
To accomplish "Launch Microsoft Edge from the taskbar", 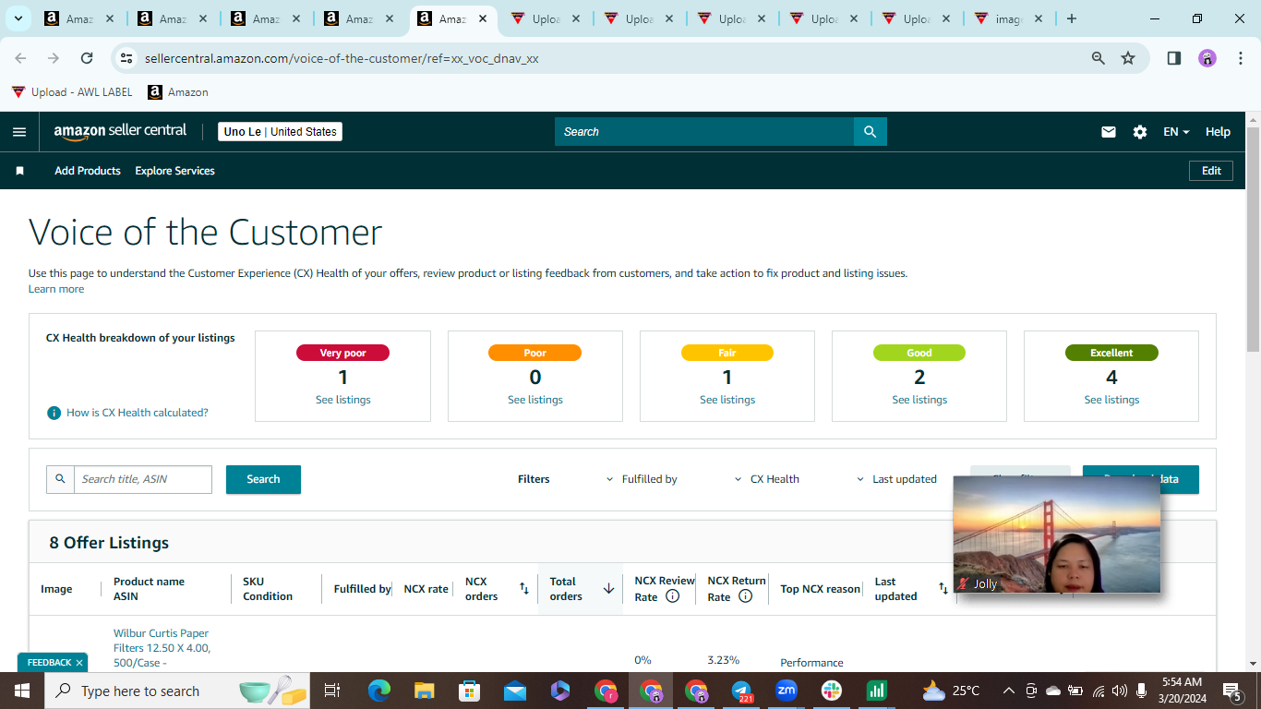I will [x=379, y=691].
